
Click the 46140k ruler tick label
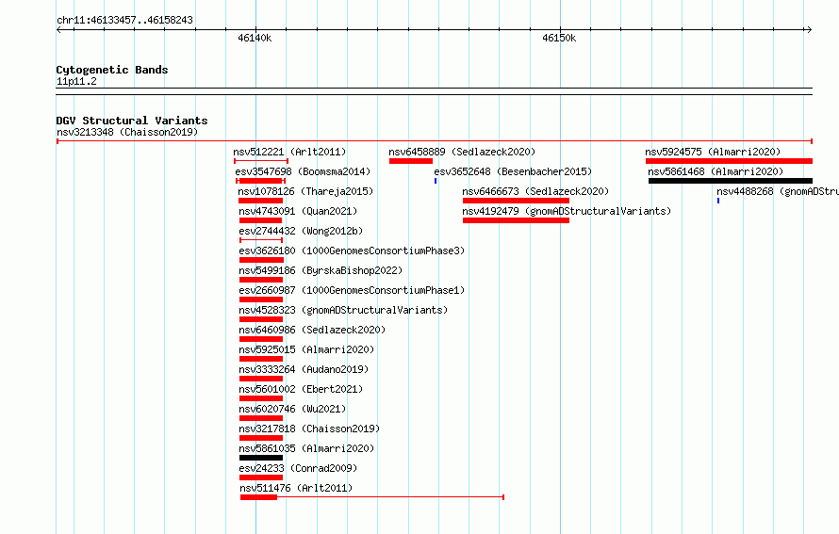click(x=255, y=38)
